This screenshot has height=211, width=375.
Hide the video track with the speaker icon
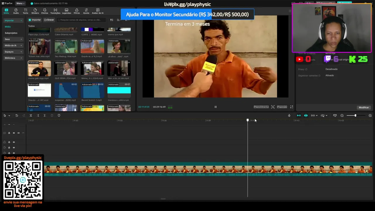click(x=14, y=133)
